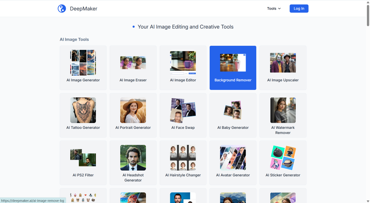Screen dimensions: 370x203
Task: Click the AI Sticker Generator label
Action: point(283,175)
